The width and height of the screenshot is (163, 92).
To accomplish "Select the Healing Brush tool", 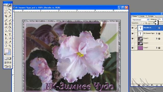I will [x=6, y=20].
